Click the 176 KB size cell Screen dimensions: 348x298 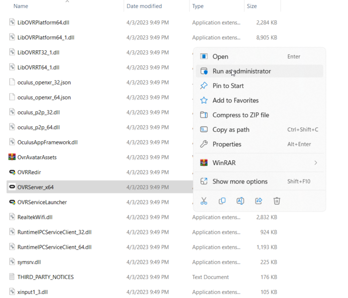coord(268,277)
